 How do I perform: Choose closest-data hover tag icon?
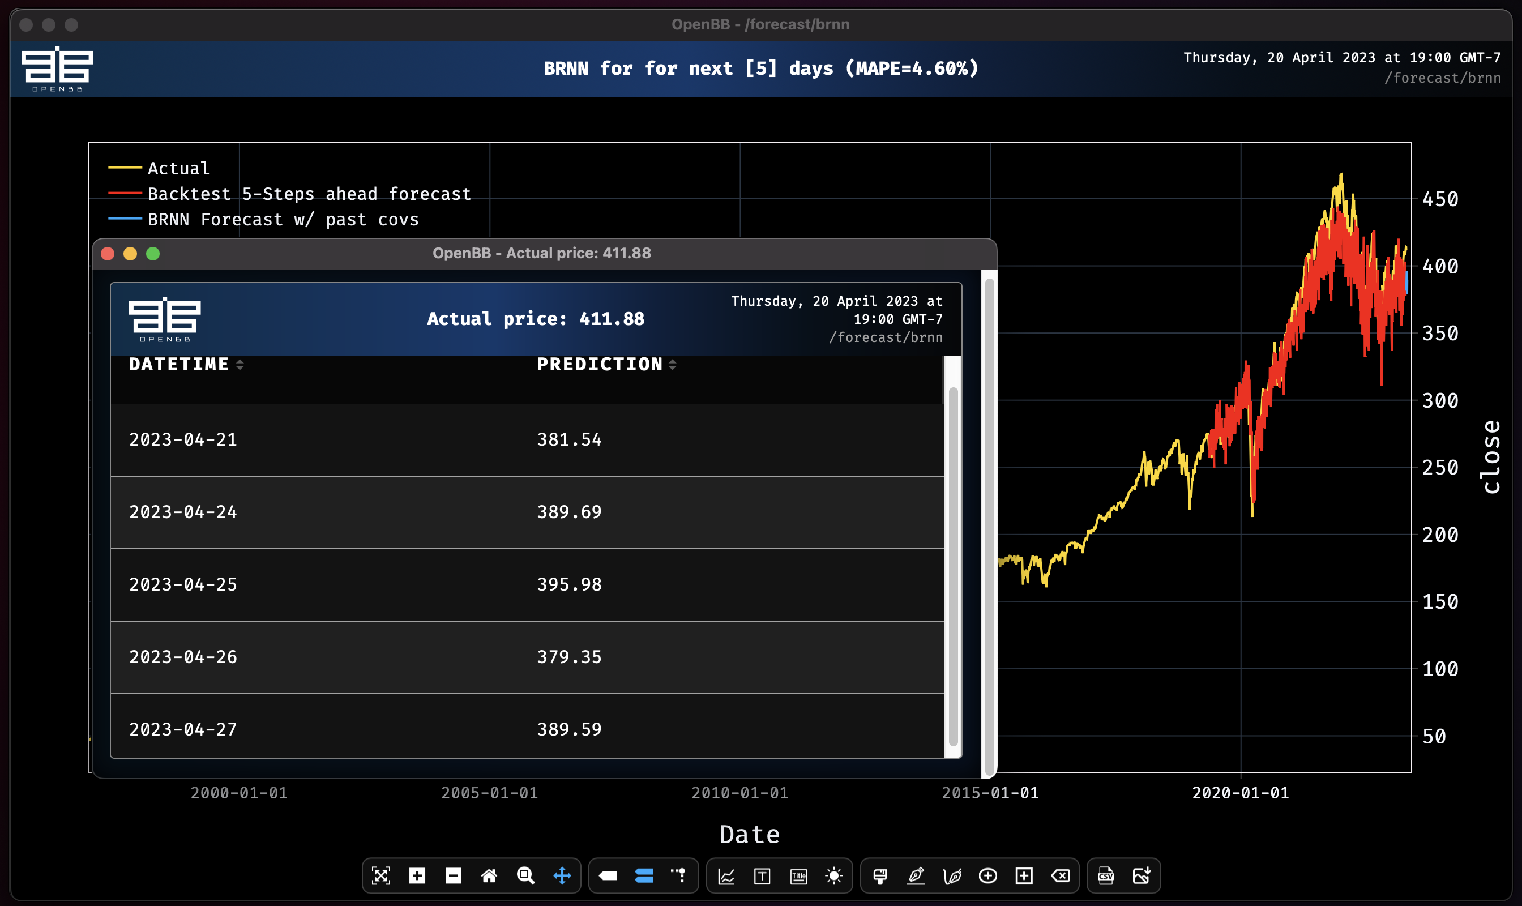[608, 876]
